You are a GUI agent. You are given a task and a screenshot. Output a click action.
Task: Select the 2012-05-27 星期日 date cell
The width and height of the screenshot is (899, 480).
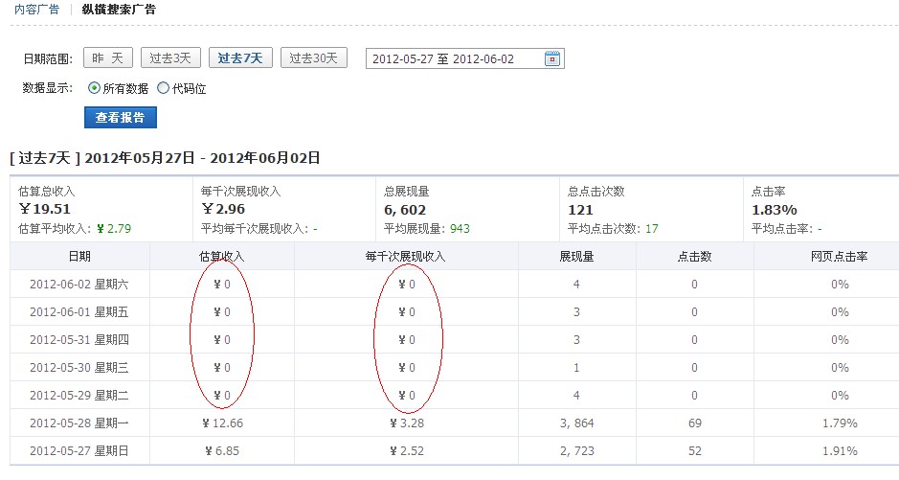(x=79, y=450)
